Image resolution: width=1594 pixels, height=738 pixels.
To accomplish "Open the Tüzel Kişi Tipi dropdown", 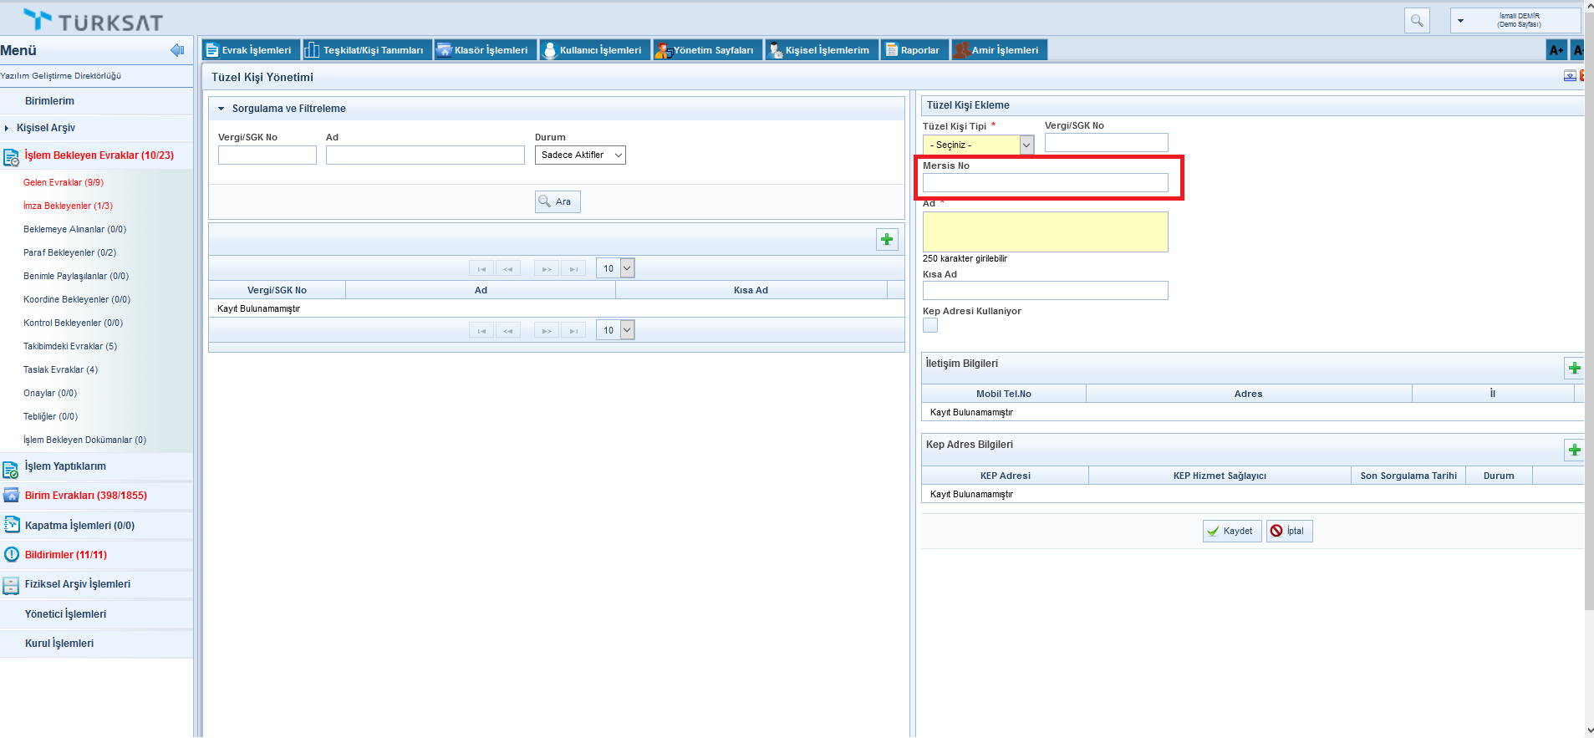I will coord(978,145).
